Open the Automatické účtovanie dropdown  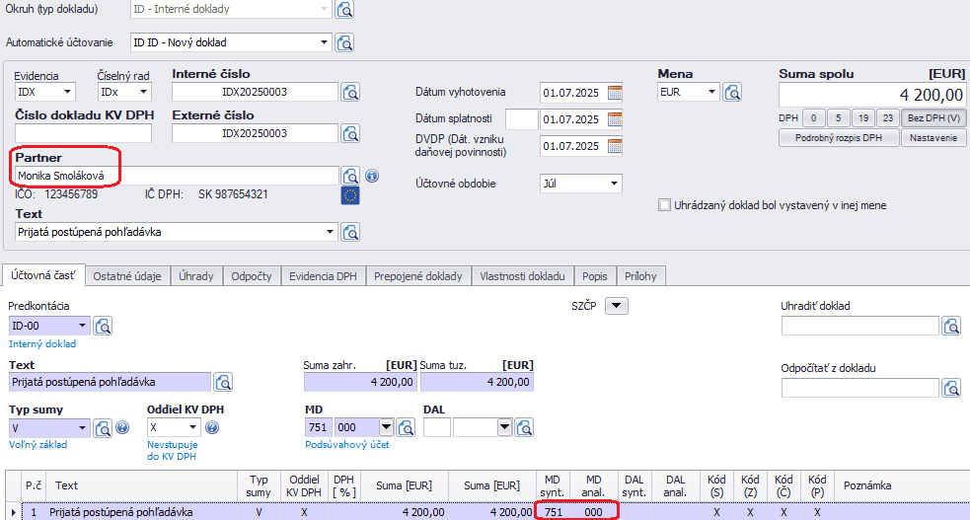coord(324,42)
